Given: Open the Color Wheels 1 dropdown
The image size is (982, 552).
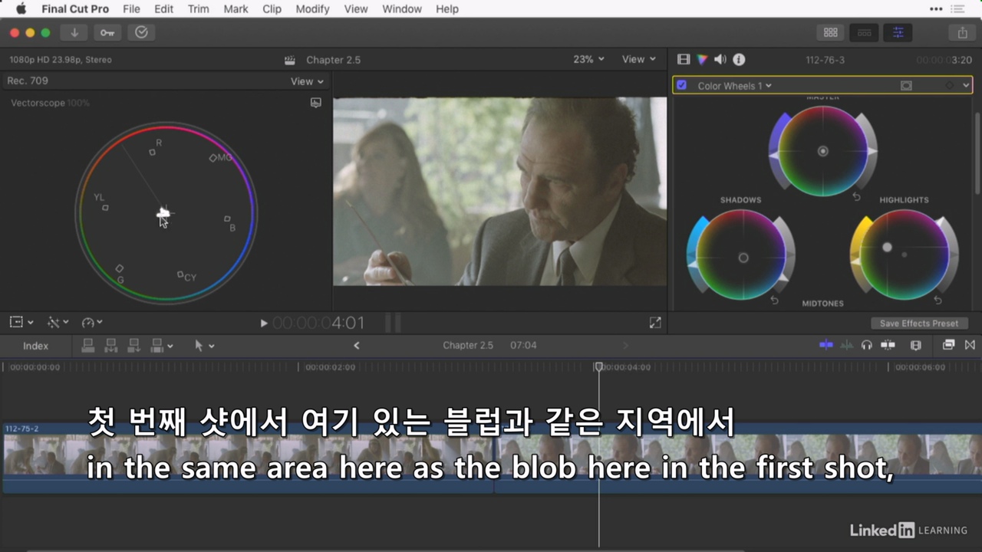Looking at the screenshot, I should point(734,86).
